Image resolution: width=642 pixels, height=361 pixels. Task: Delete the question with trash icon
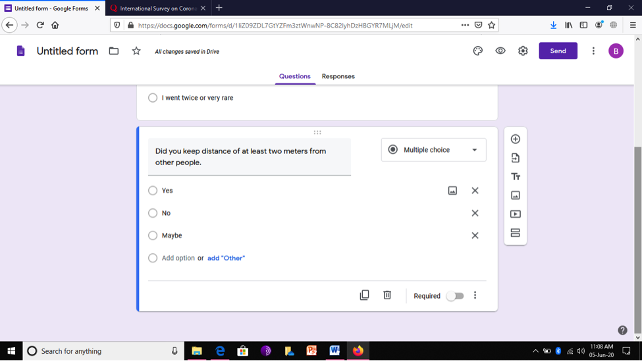tap(387, 295)
